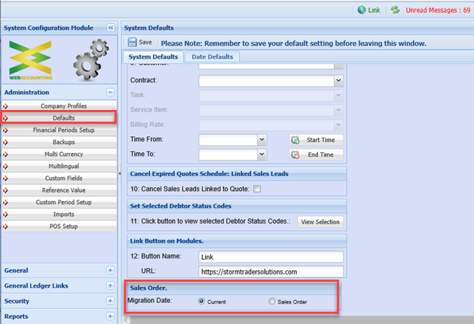Collapse sidebar using double-chevron icon
The image size is (474, 324).
(x=111, y=28)
